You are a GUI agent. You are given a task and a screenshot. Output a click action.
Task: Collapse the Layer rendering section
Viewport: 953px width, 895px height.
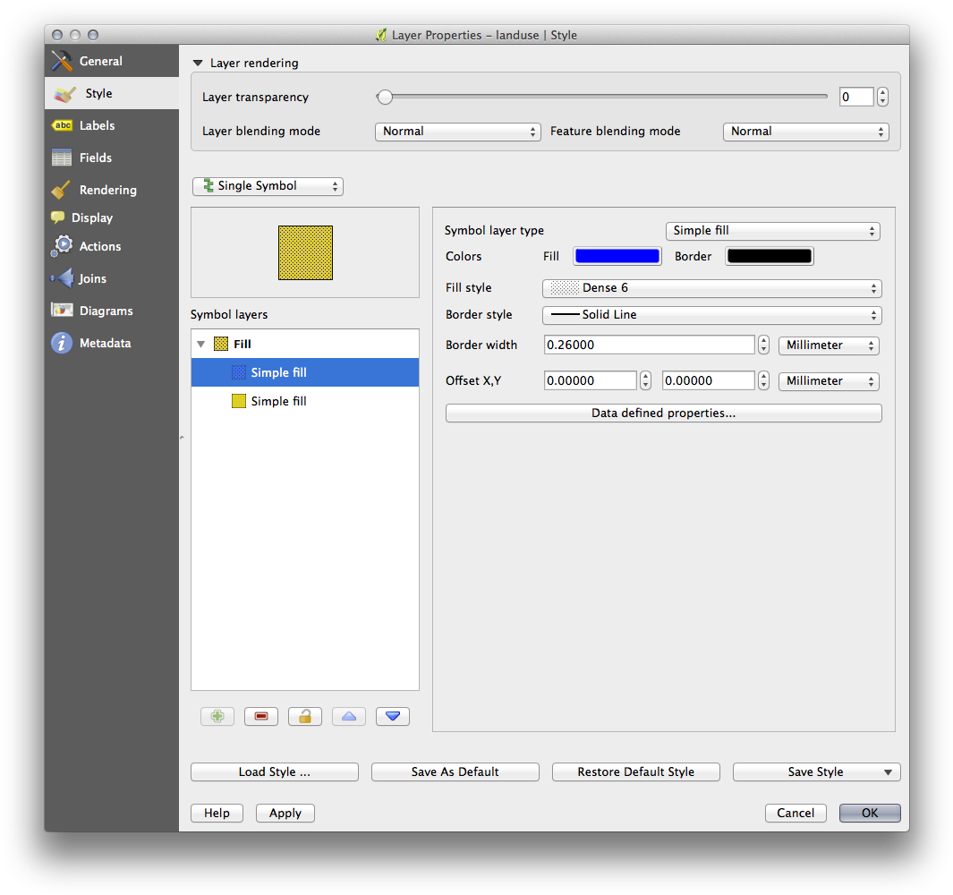(198, 64)
